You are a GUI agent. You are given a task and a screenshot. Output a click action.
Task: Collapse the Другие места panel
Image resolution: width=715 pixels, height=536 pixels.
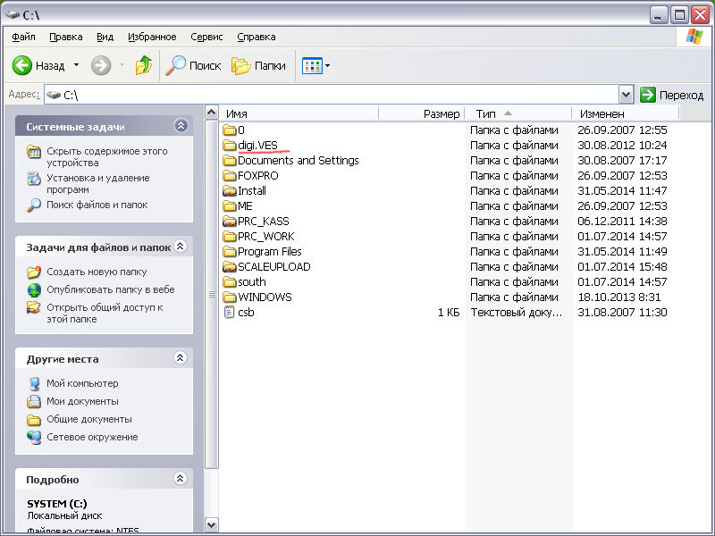pos(181,358)
